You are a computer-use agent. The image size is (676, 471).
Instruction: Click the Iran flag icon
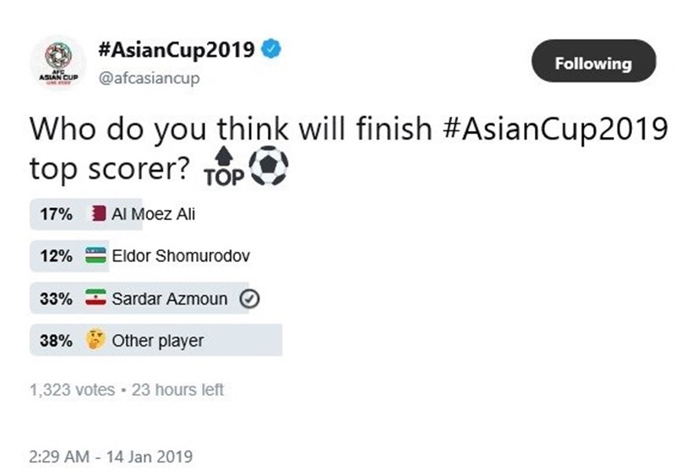pyautogui.click(x=95, y=298)
